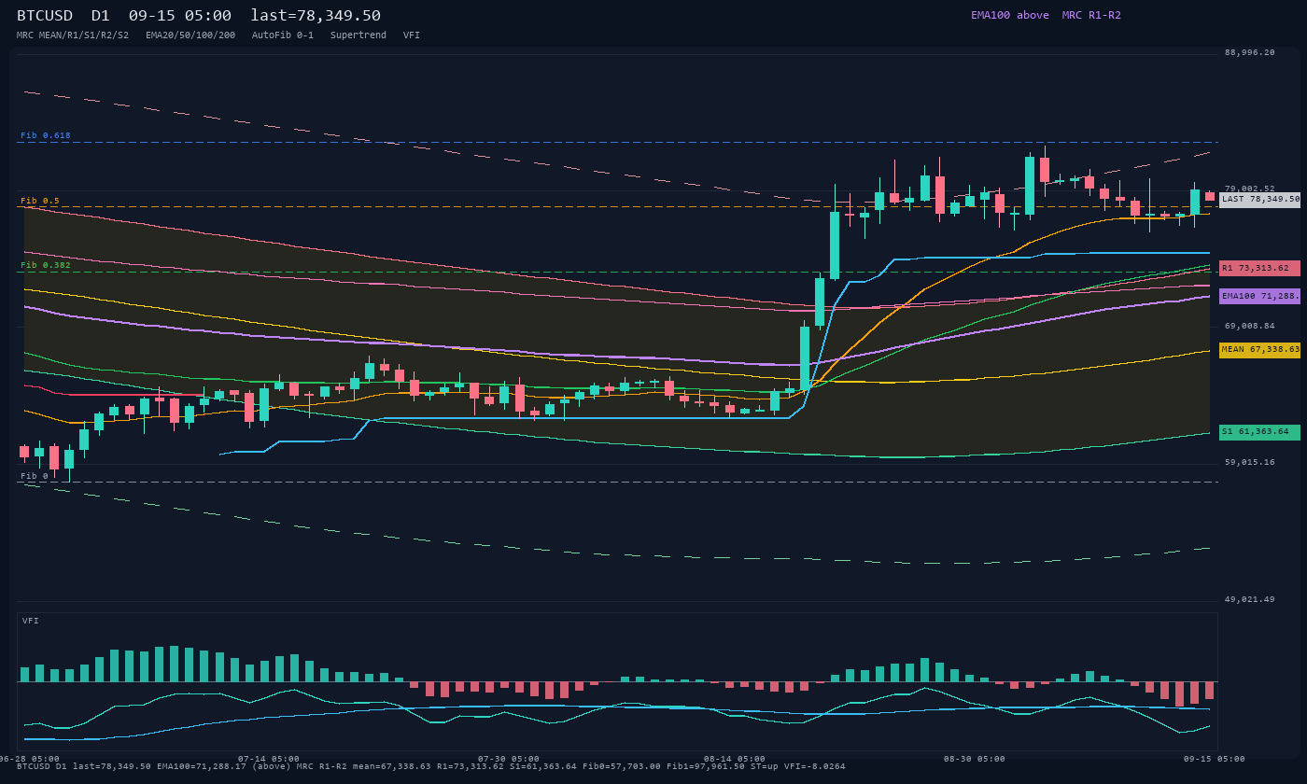Click the R1 73,313.62 price tag
This screenshot has height=784, width=1307.
click(1259, 269)
